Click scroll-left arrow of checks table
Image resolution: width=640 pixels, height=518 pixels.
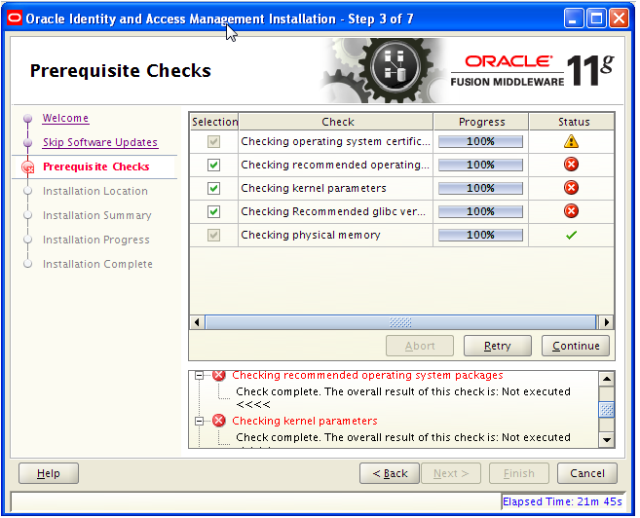pyautogui.click(x=197, y=322)
